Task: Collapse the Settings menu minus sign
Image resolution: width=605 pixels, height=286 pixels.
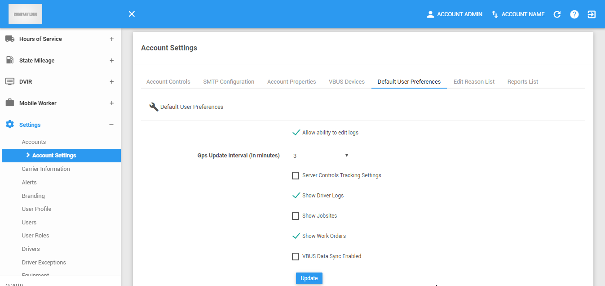Action: [x=112, y=125]
